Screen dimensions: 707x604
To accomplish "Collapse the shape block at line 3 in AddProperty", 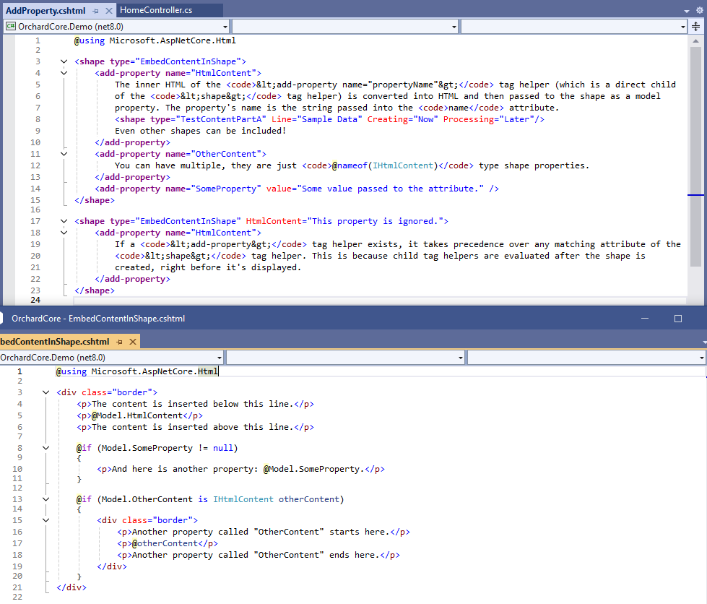I will click(64, 61).
